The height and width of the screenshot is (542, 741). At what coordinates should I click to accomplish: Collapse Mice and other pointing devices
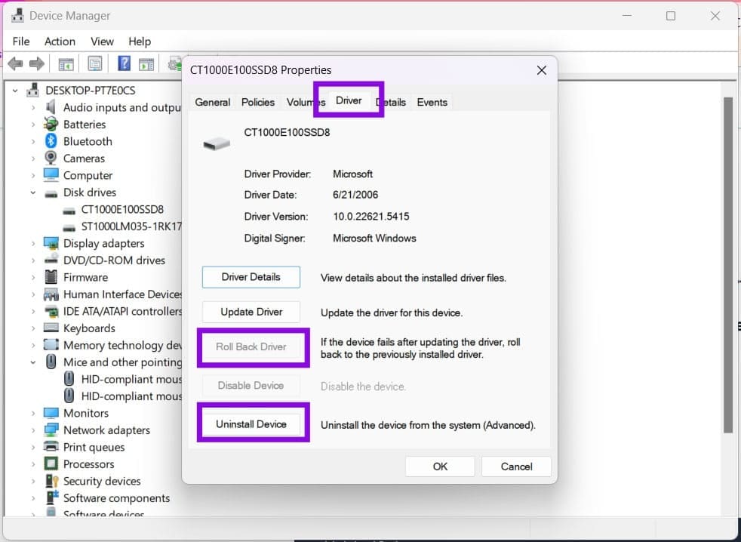click(33, 362)
